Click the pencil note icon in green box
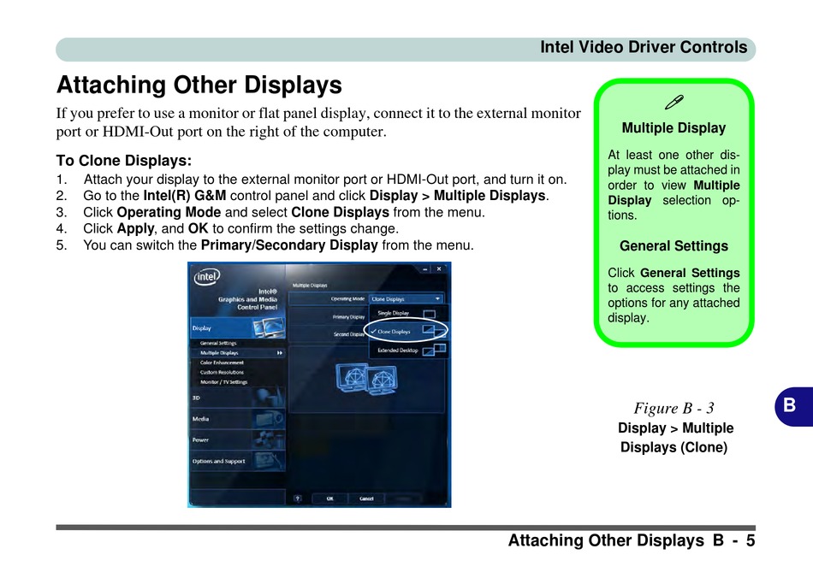Screen dimensions: 813x572 pyautogui.click(x=674, y=103)
